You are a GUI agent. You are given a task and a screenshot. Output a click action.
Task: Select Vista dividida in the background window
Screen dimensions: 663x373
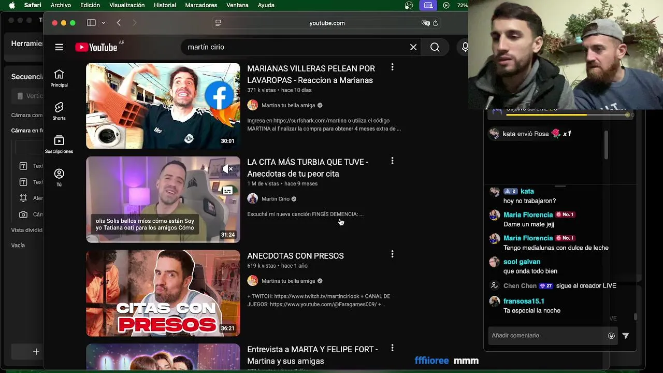coord(27,230)
